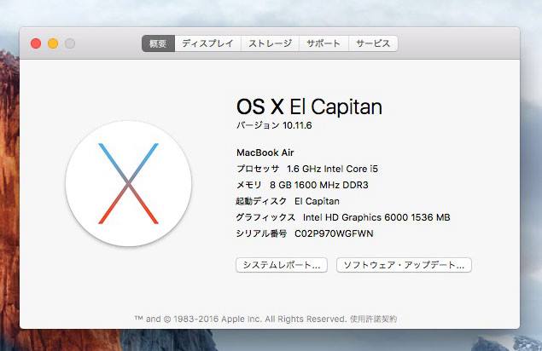The width and height of the screenshot is (542, 351).
Task: Click Intel HD Graphics 6000 1536 MB
Action: pyautogui.click(x=376, y=217)
